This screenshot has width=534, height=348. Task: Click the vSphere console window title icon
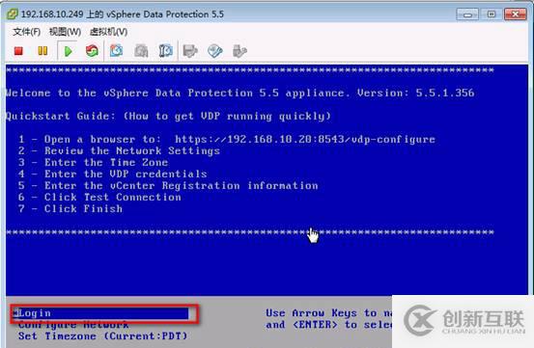click(13, 13)
